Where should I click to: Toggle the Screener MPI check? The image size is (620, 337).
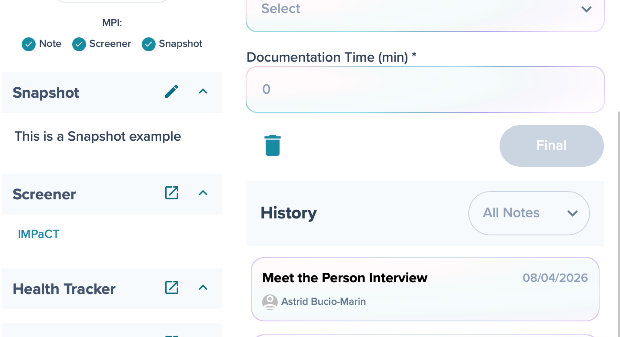tap(79, 44)
